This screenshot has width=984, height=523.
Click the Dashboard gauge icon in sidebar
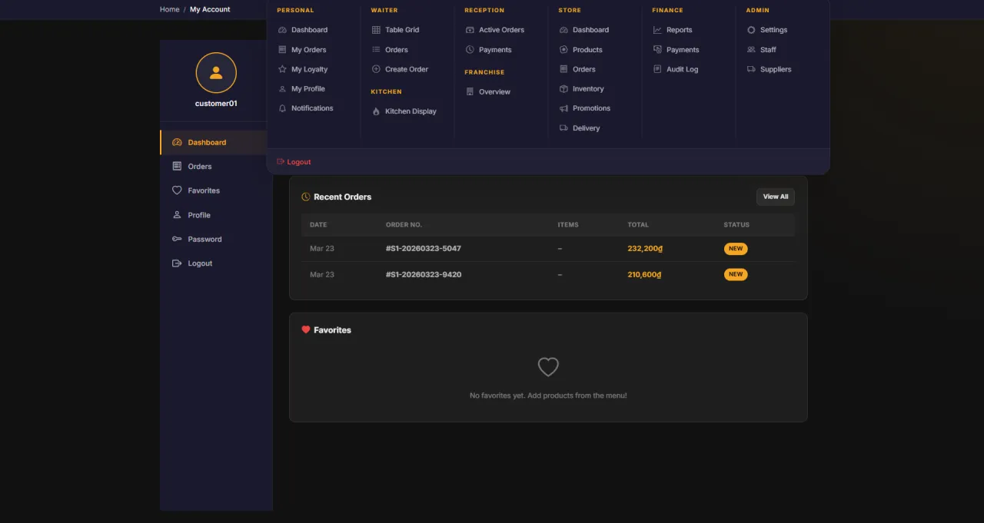177,142
